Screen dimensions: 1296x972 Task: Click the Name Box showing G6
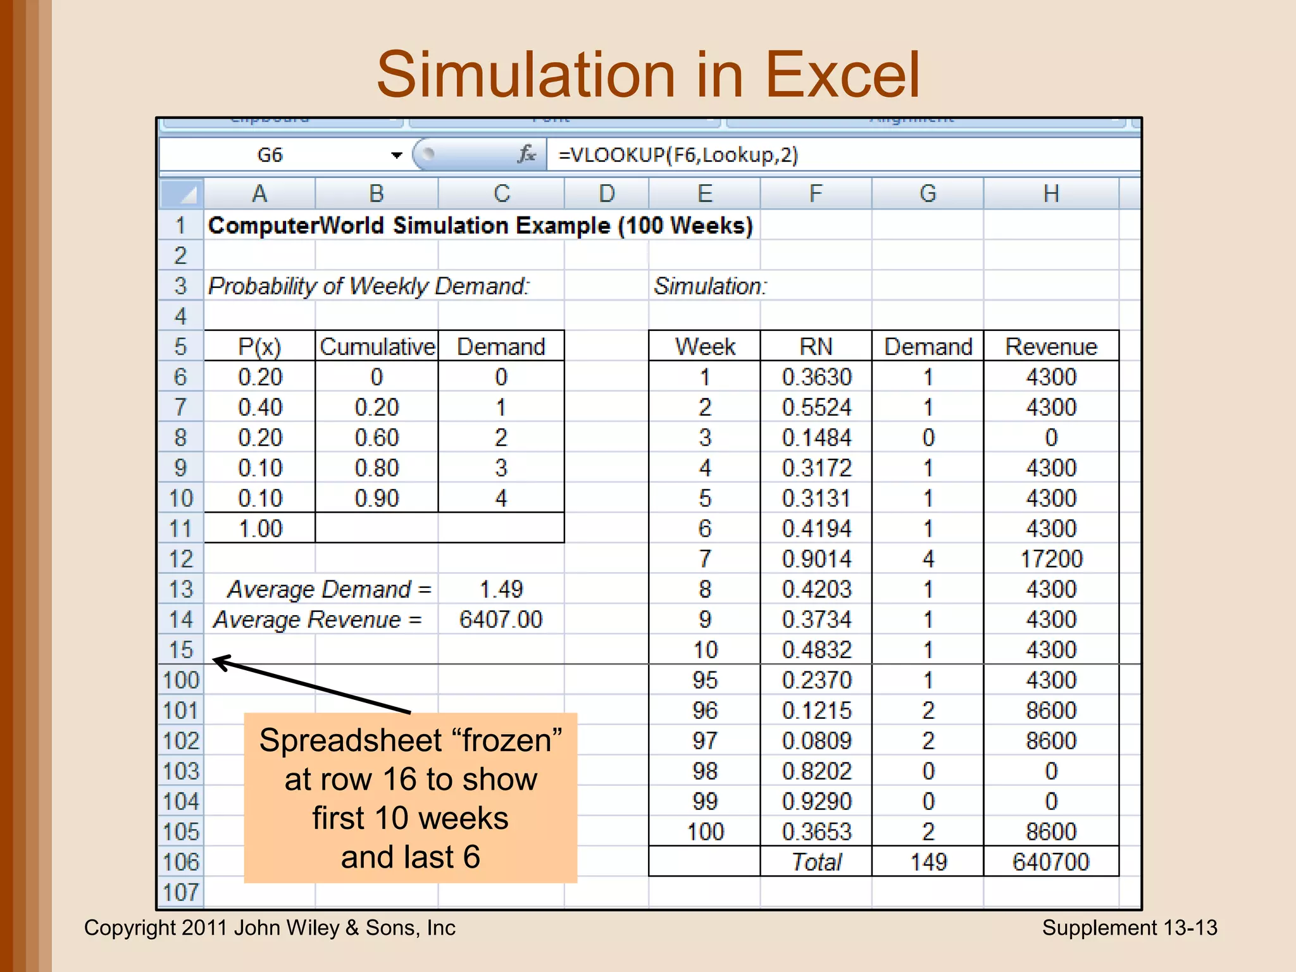270,155
